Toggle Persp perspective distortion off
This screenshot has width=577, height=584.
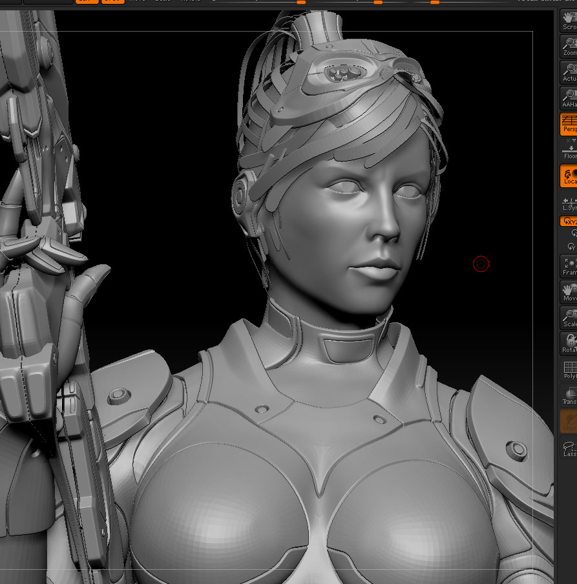click(569, 124)
